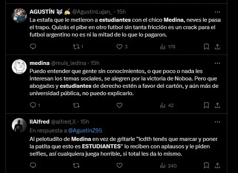
Task: Reply to IIAlfred's tweet
Action: click(33, 165)
